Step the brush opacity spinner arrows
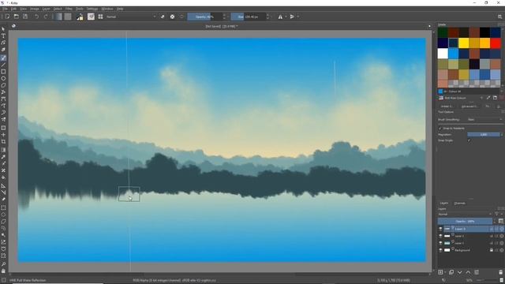Viewport: 505px width, 284px height. click(x=224, y=17)
